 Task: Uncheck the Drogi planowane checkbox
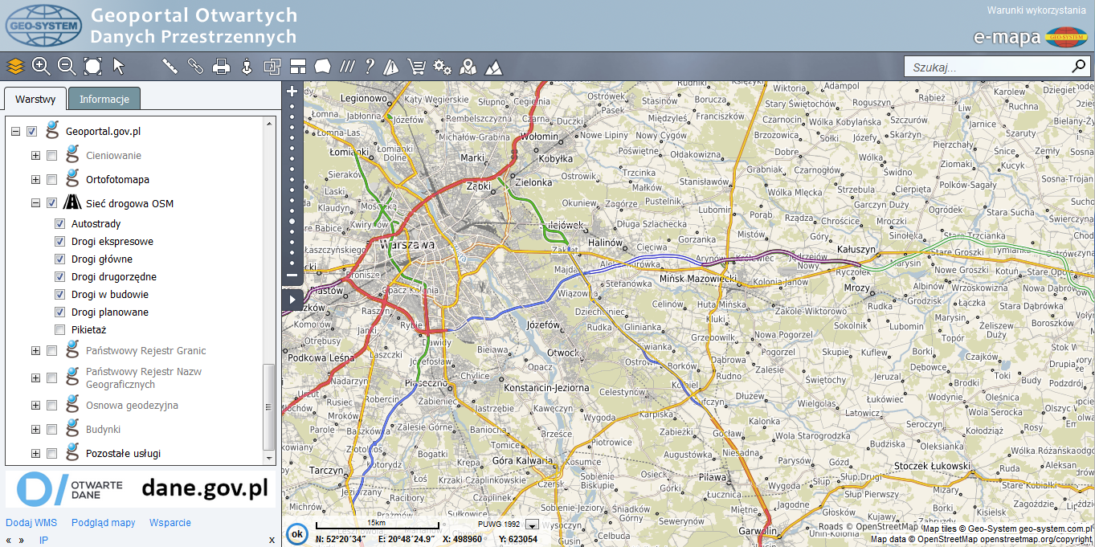pos(59,312)
